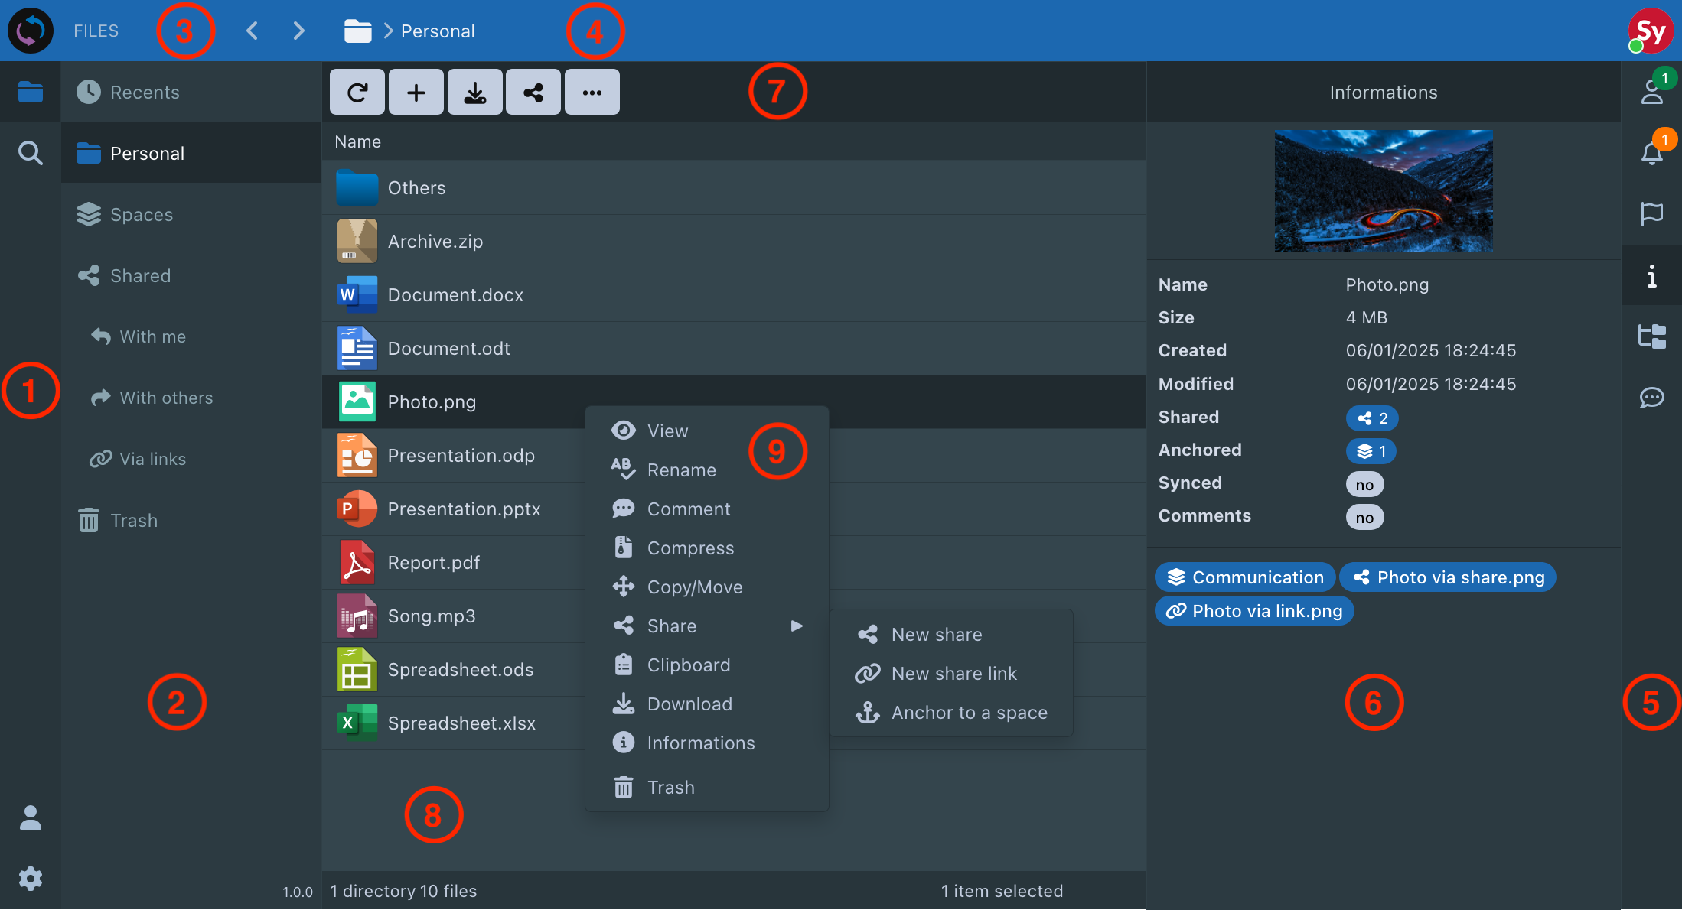Download using the toolbar download icon
Screen dimensions: 1682x910
[474, 91]
